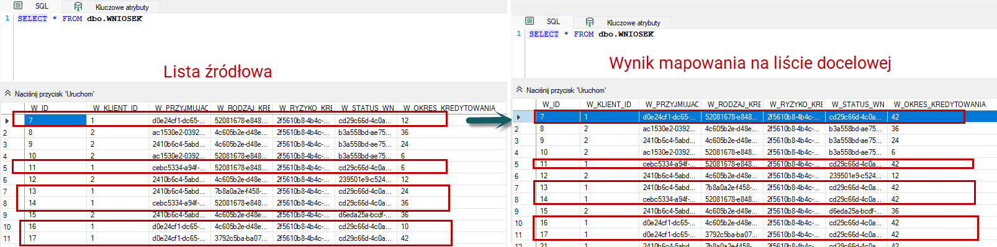
Task: Click the SQL query editor text in the target list pane
Action: point(591,34)
